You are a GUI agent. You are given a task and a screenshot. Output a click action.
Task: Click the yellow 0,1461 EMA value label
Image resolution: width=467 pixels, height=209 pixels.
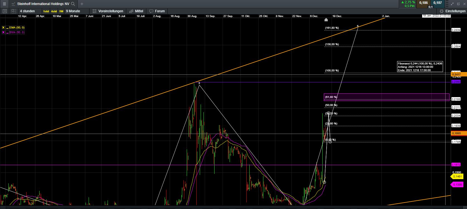click(x=457, y=177)
